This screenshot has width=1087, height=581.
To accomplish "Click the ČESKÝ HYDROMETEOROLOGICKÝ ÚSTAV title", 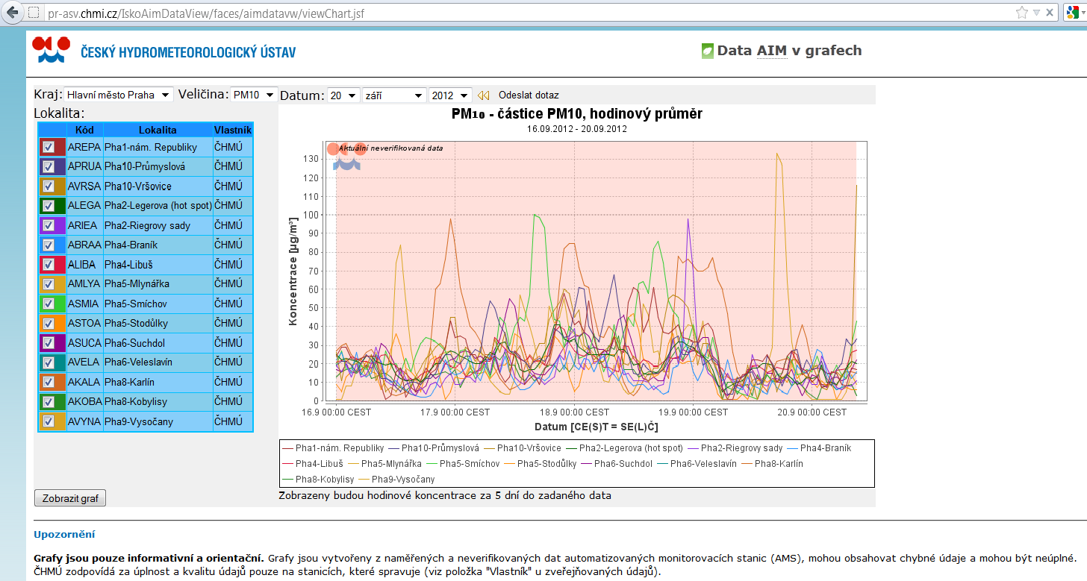I will [188, 51].
